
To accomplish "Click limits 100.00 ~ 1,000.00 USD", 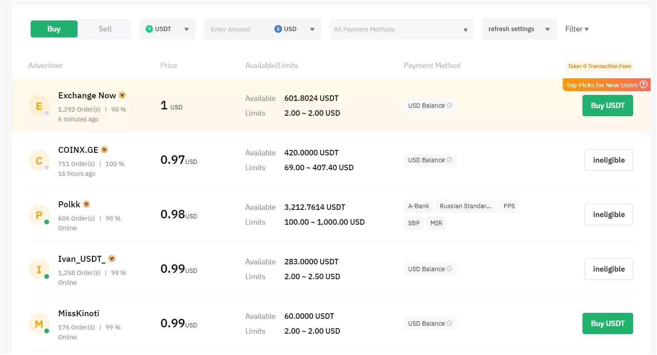I will pos(325,222).
